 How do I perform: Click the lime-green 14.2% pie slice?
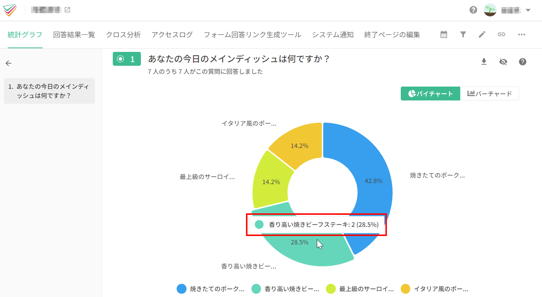(271, 182)
